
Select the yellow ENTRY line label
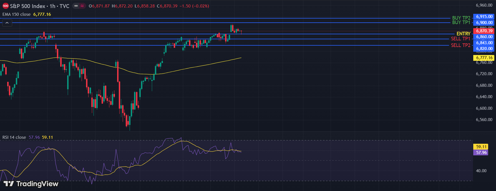[463, 34]
